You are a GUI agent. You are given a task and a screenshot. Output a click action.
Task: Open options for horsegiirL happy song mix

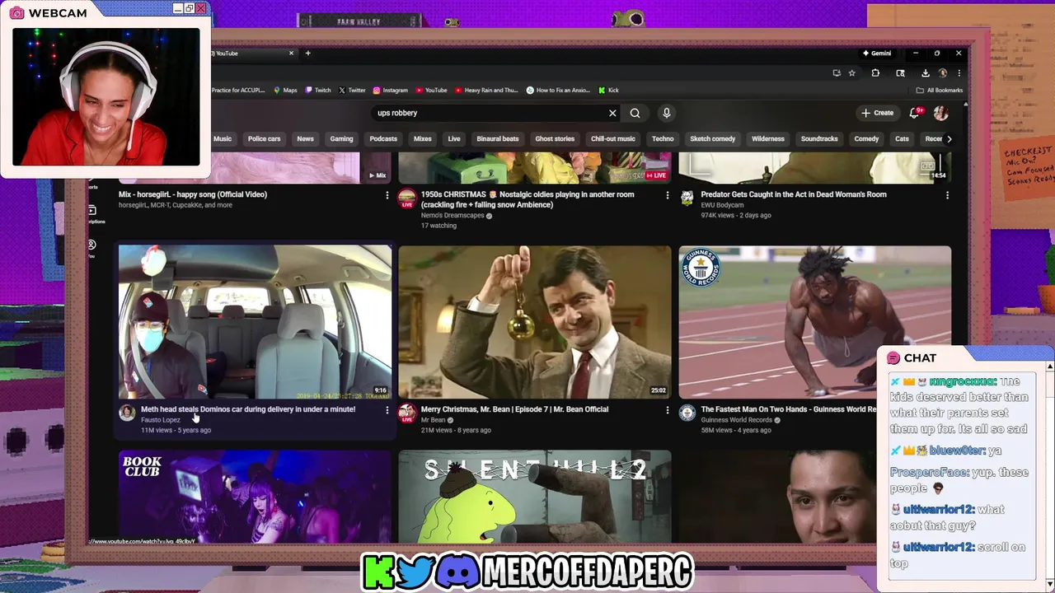click(387, 195)
